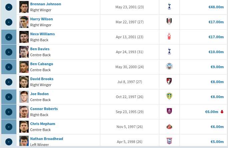Viewport: 228px width, 148px height.
Task: Click Tottenham crest in Brennan Johnson row
Action: [x=169, y=7]
